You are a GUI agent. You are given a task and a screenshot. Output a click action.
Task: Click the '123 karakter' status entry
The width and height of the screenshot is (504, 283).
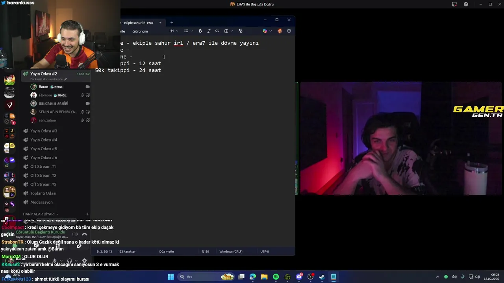click(127, 252)
